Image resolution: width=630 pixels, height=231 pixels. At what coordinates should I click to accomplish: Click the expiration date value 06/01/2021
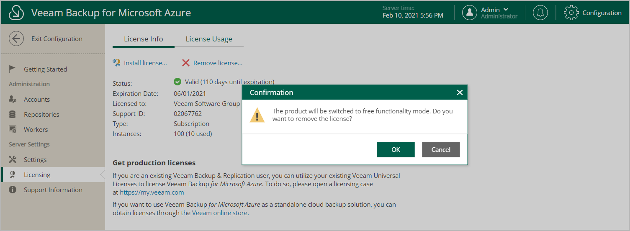190,94
